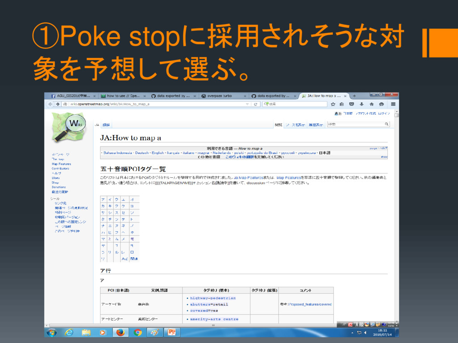Open 最近の更新 in the sidebar
This screenshot has width=458, height=343.
pyautogui.click(x=60, y=192)
